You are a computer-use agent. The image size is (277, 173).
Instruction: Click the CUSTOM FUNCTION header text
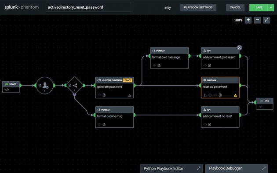tap(112, 80)
